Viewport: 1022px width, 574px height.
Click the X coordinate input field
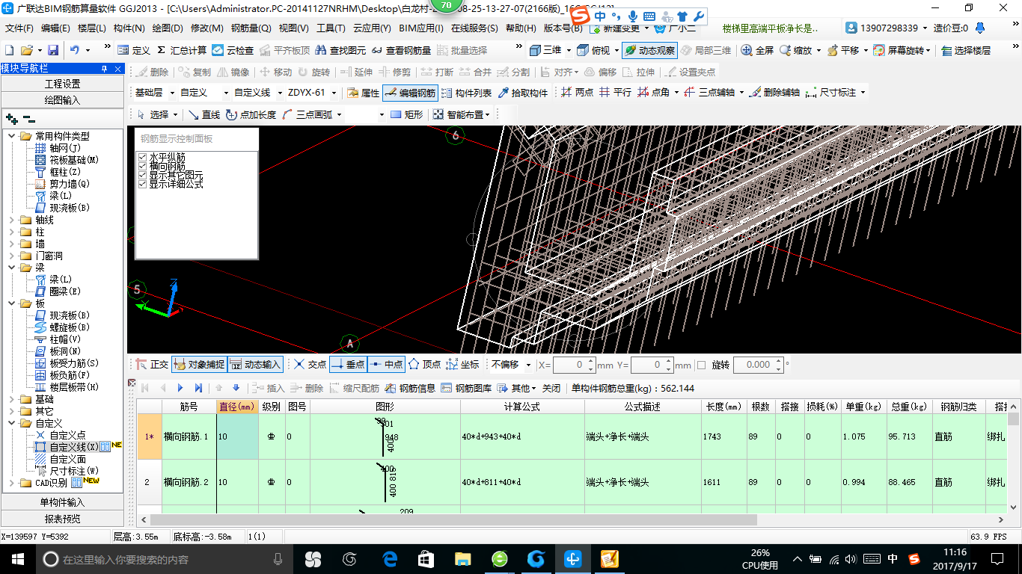pyautogui.click(x=574, y=365)
